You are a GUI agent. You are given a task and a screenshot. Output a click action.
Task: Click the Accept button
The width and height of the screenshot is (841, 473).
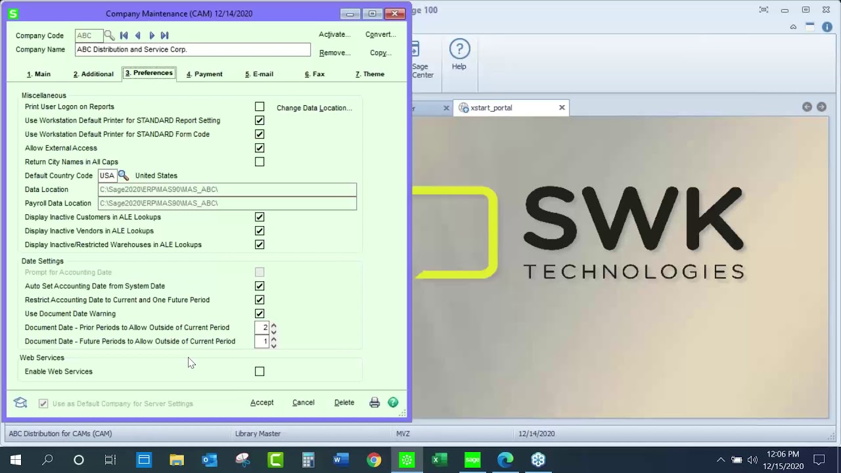[x=262, y=403]
